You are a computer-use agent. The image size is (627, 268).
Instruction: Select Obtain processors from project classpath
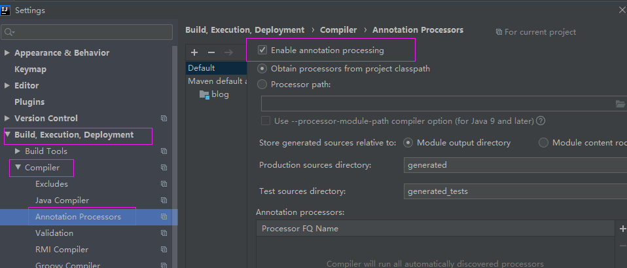coord(262,68)
